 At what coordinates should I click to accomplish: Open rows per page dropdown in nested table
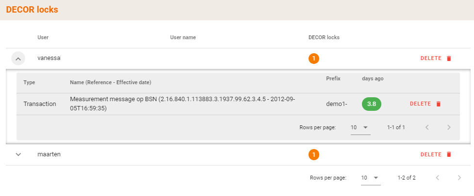(x=360, y=127)
